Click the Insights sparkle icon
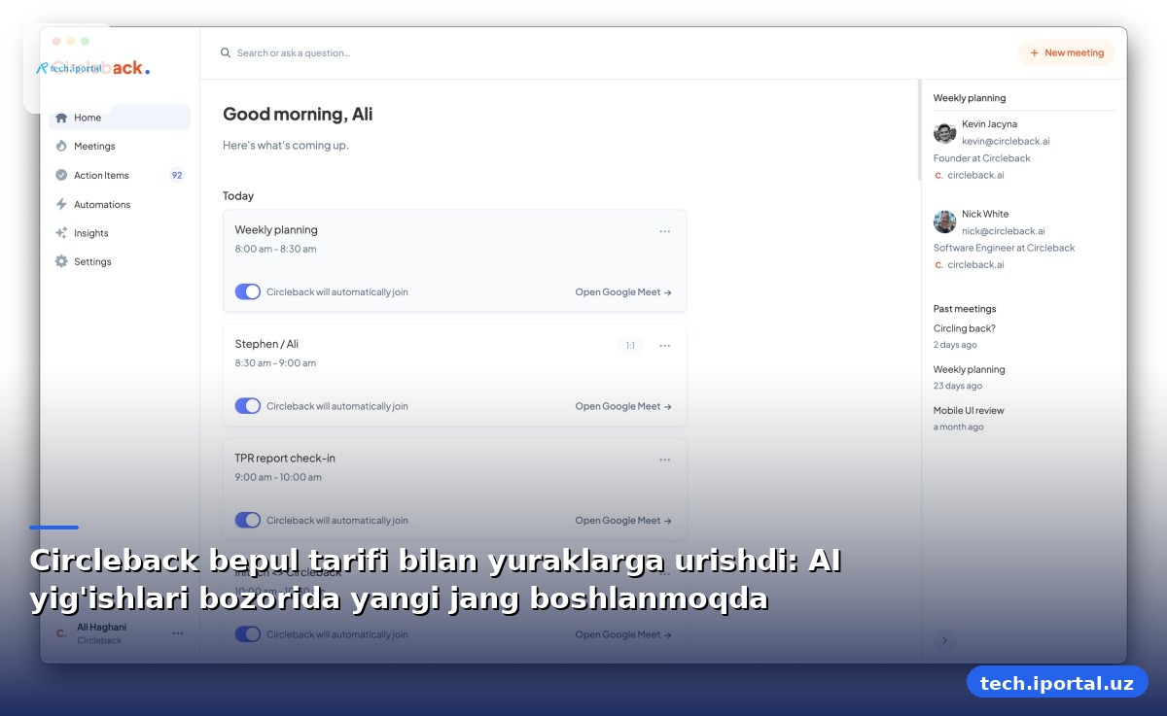The image size is (1167, 716). [x=61, y=233]
